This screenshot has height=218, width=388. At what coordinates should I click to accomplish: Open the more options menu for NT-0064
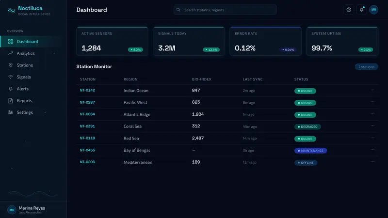(372, 114)
